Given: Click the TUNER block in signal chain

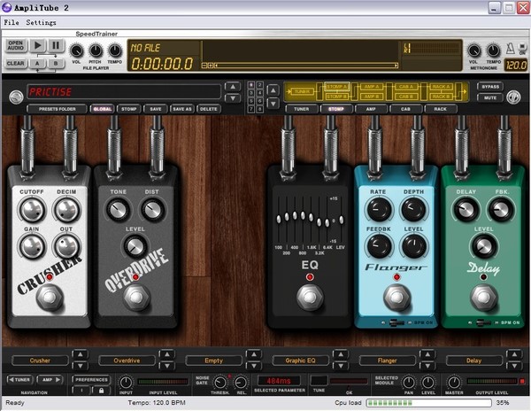Looking at the screenshot, I should click(302, 91).
